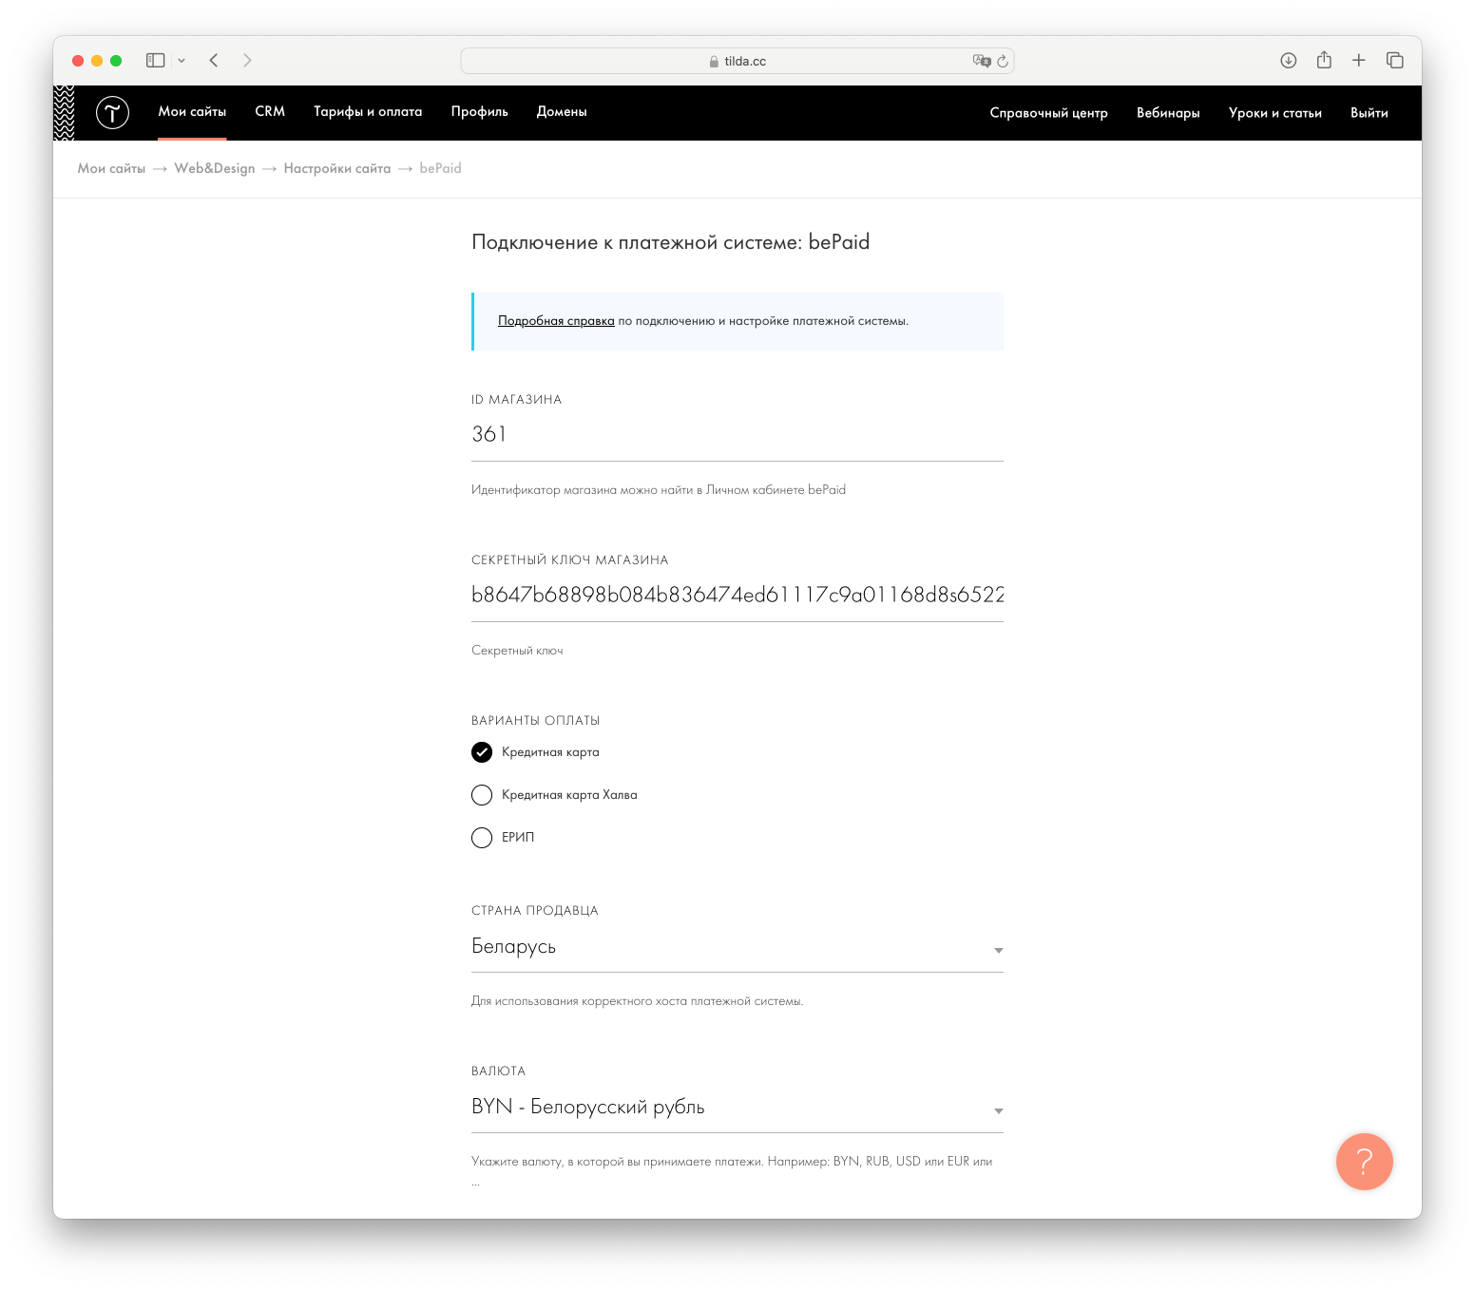The height and width of the screenshot is (1289, 1475).
Task: Click hint text Идентификатор магазина можно найти
Action: pos(658,490)
